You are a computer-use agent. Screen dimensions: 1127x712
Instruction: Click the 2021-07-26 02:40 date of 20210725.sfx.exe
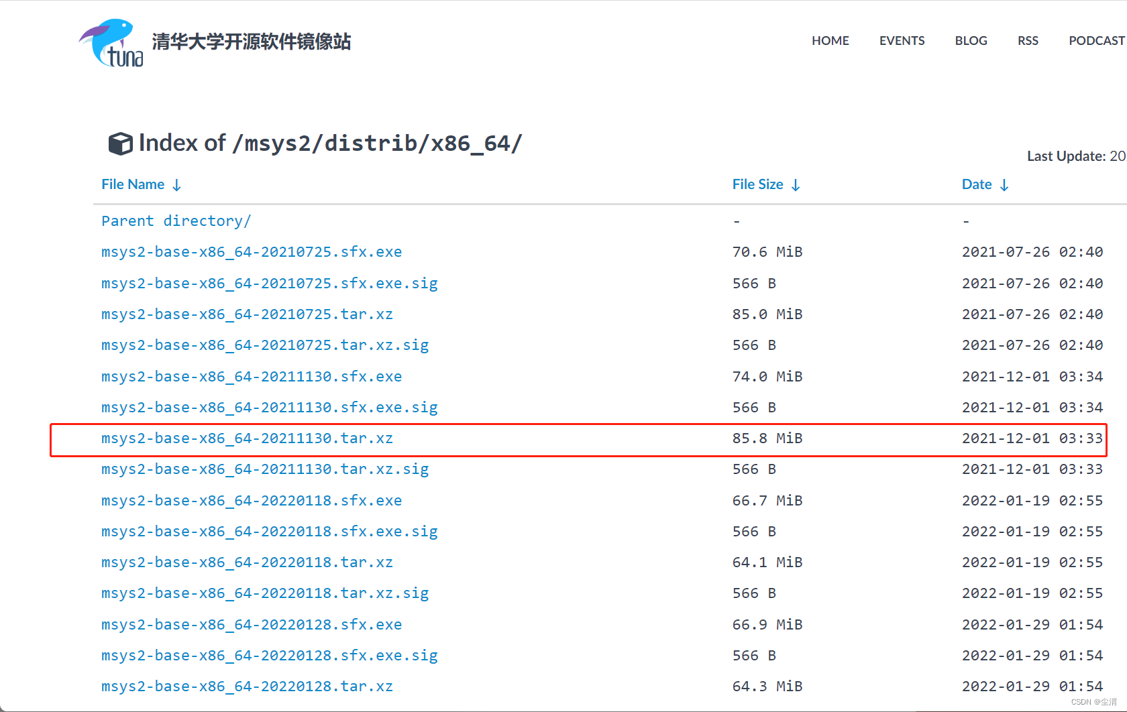coord(1032,252)
